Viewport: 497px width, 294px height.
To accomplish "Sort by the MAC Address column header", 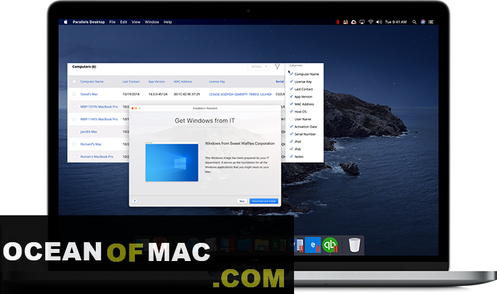I will [183, 81].
